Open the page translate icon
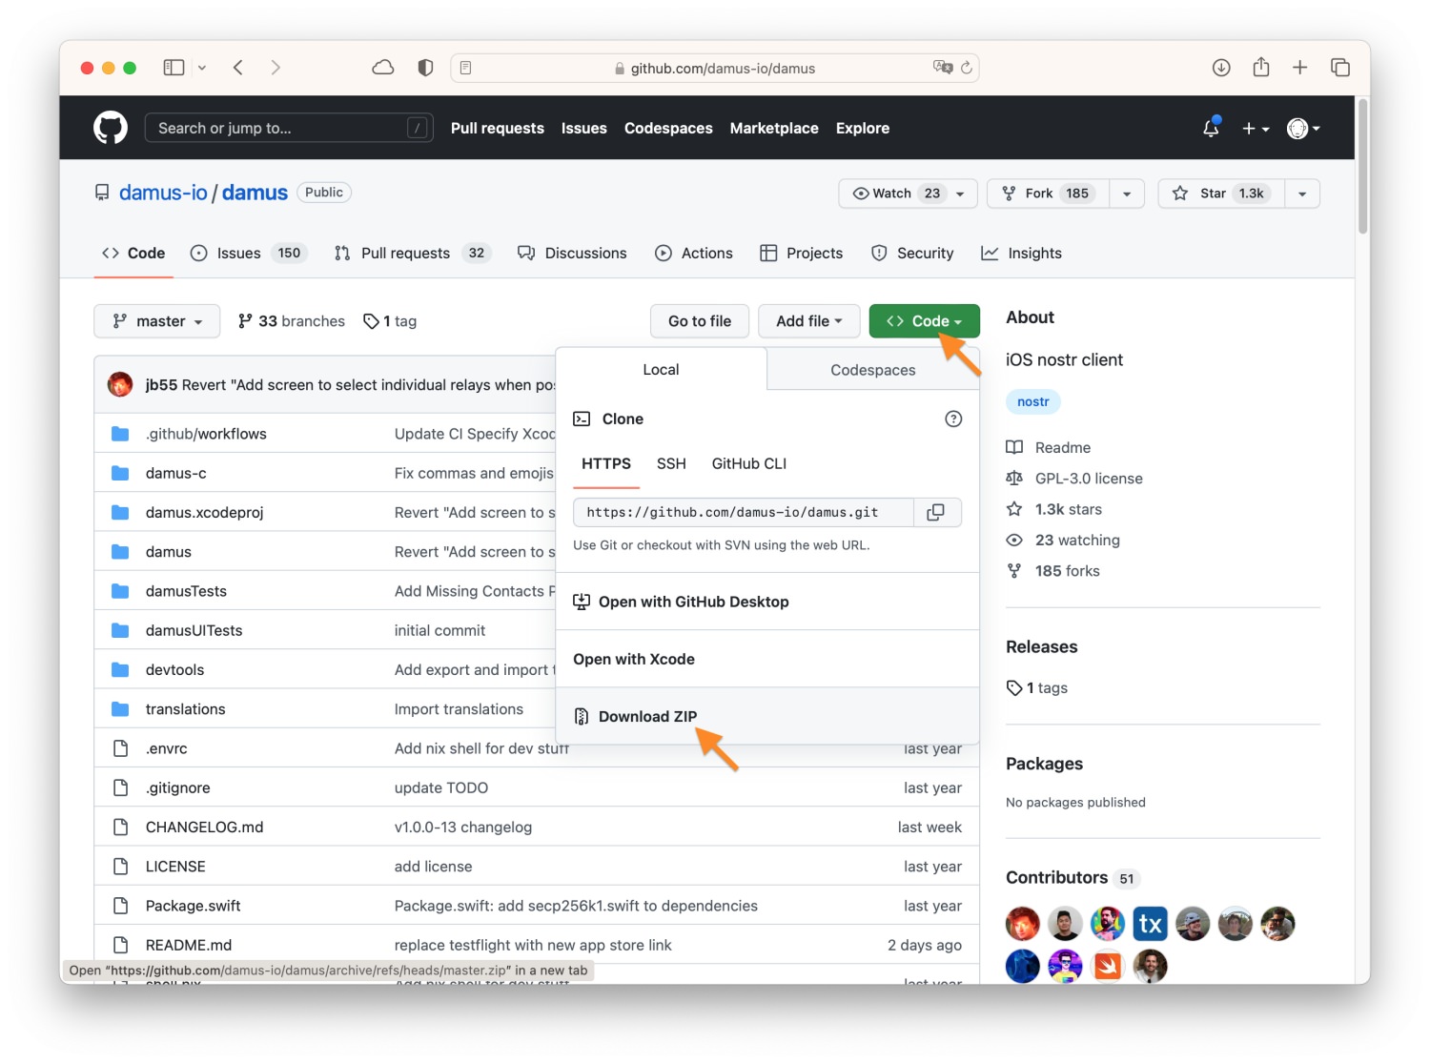This screenshot has width=1430, height=1063. [943, 68]
